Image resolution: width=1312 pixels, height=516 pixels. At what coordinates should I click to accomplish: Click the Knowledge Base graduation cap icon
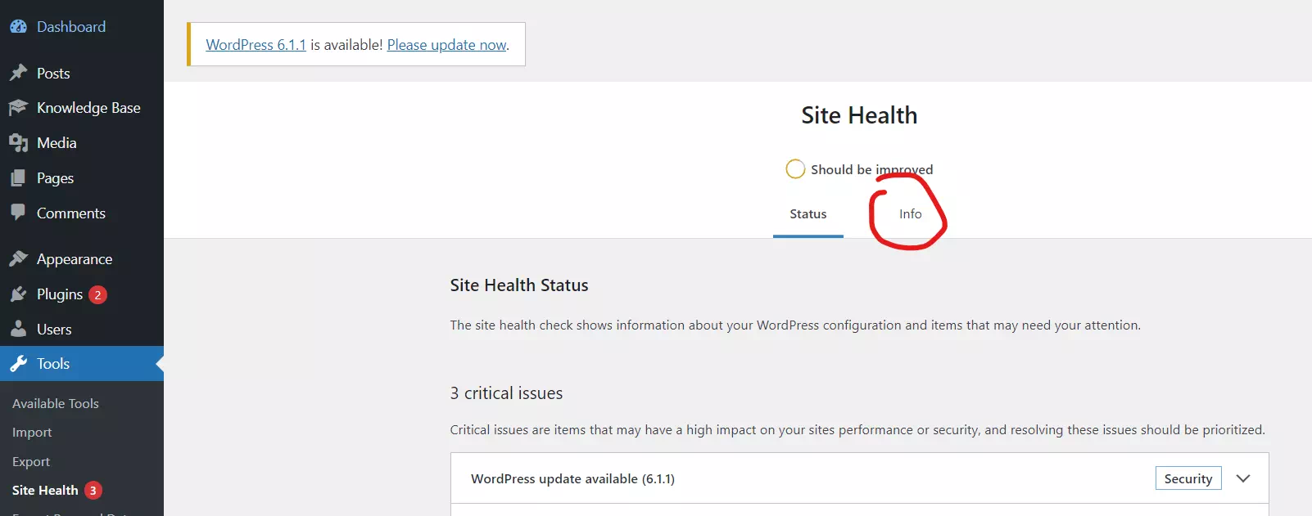click(x=18, y=107)
